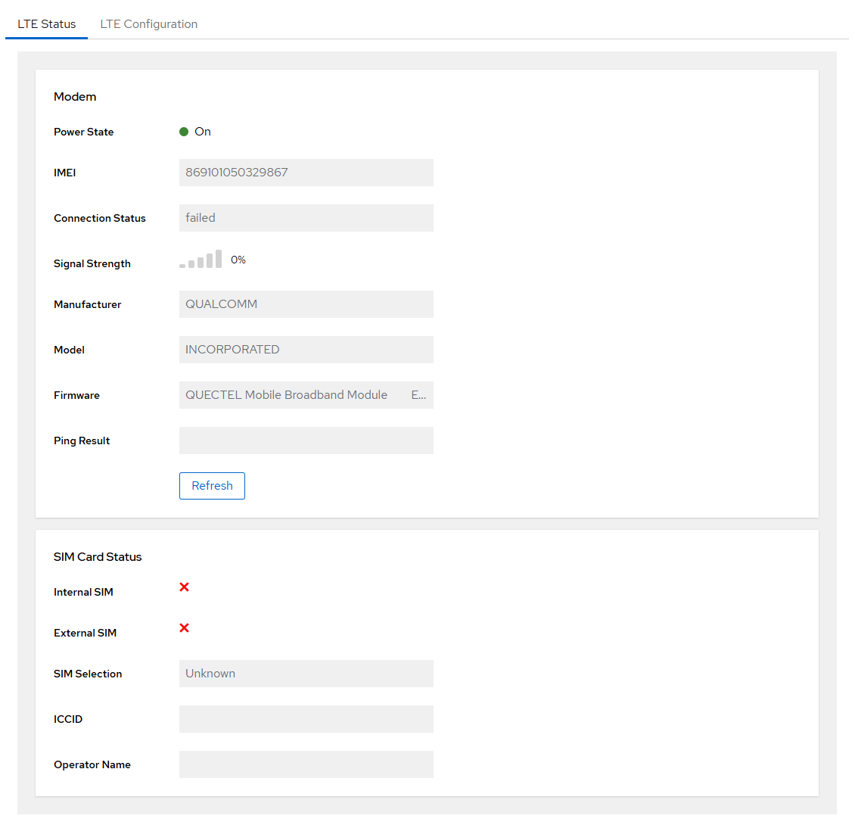Switch to the LTE Configuration tab
Screen dimensions: 855x825
pyautogui.click(x=149, y=24)
